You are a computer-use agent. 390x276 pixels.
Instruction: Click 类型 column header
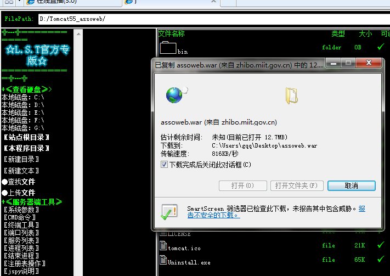[x=338, y=33]
